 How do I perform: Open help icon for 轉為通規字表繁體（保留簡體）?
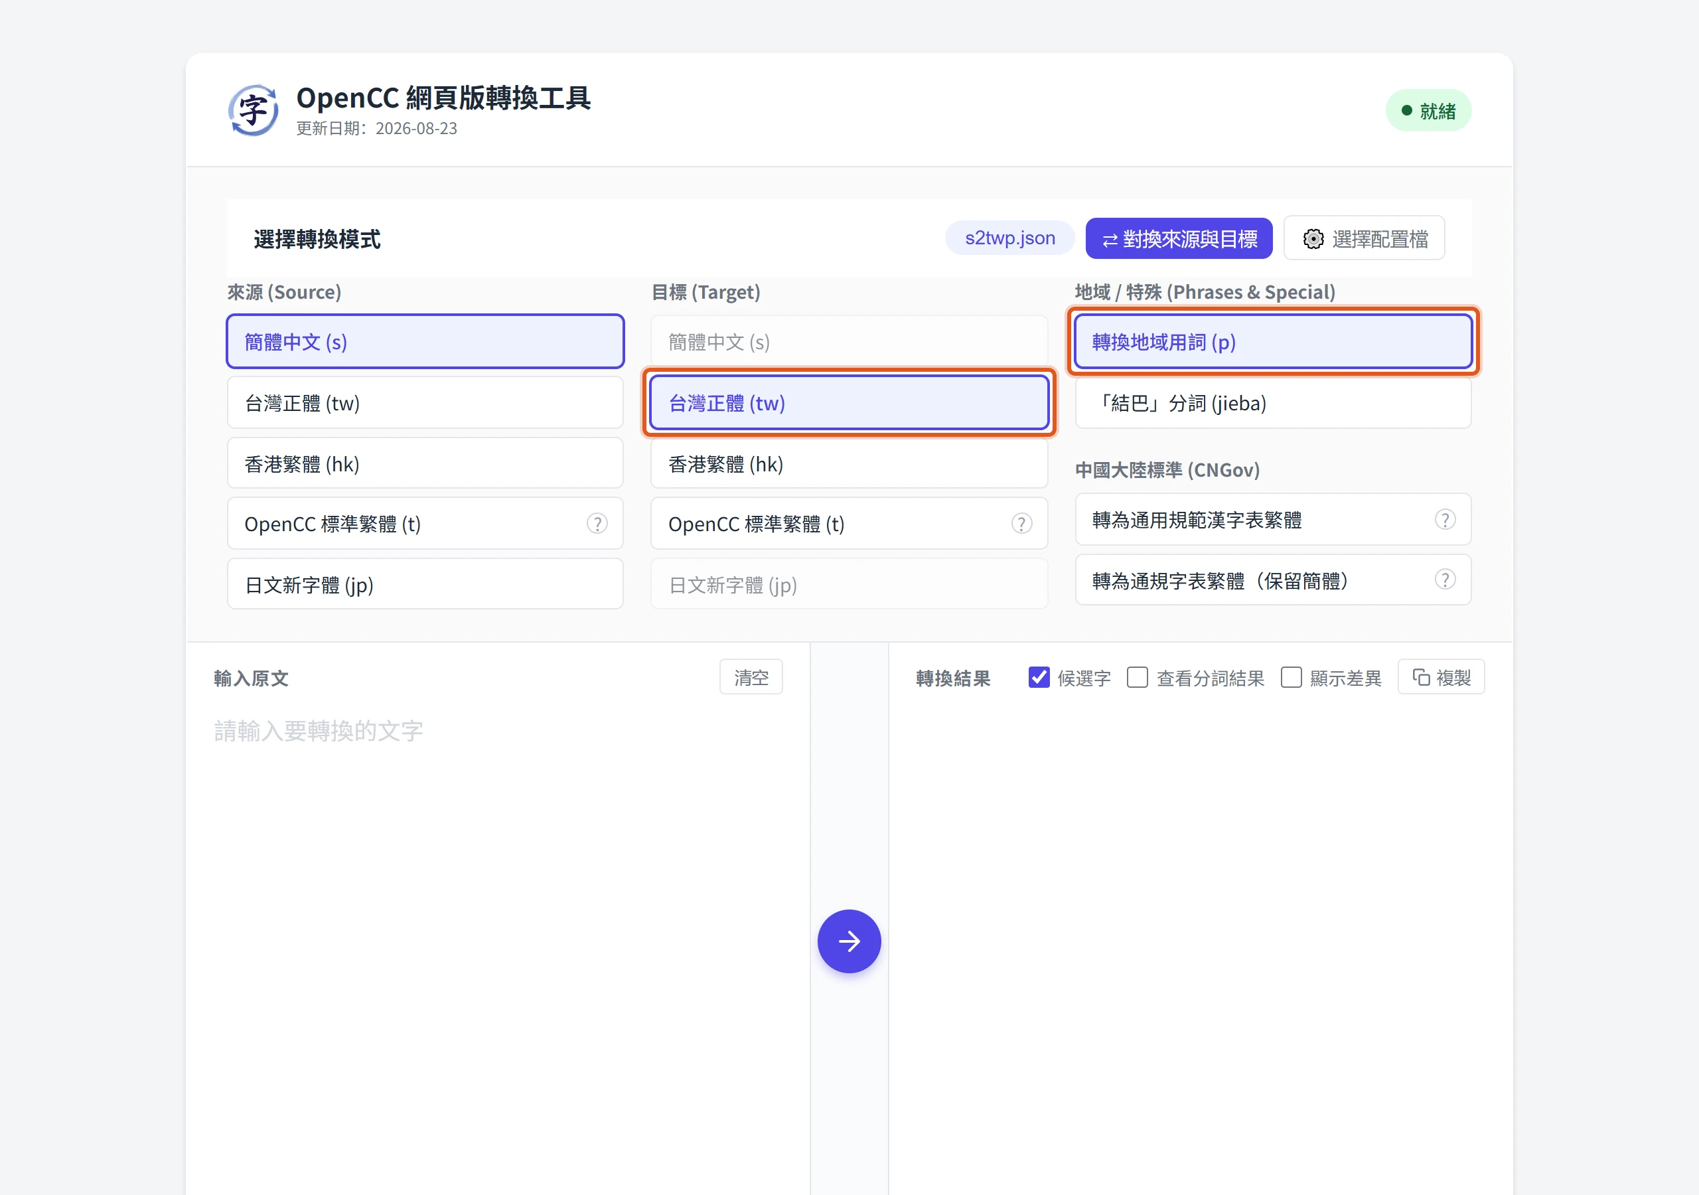[1444, 580]
